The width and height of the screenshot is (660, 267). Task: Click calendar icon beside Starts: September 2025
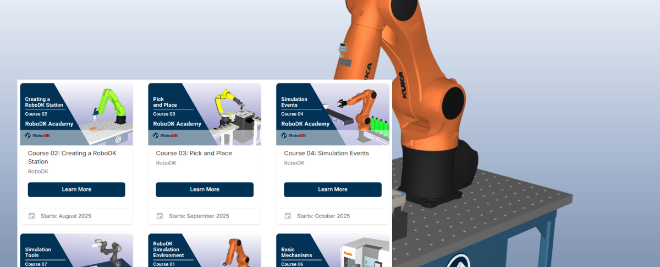(159, 216)
